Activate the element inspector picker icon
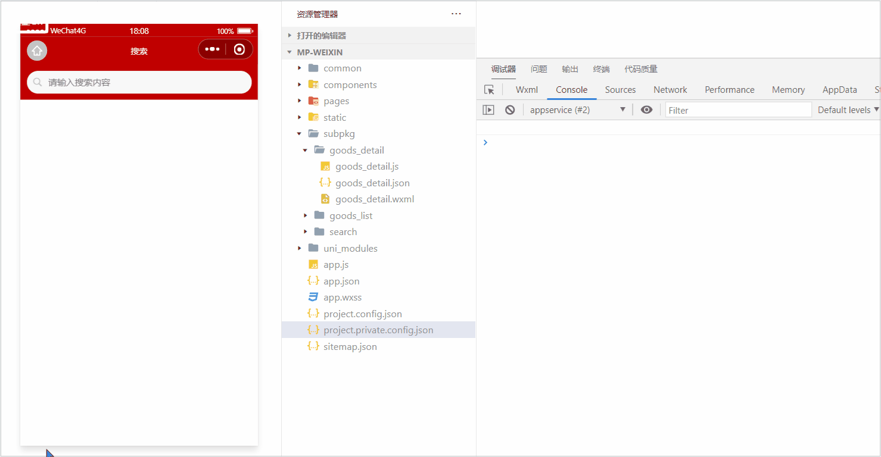 point(489,90)
